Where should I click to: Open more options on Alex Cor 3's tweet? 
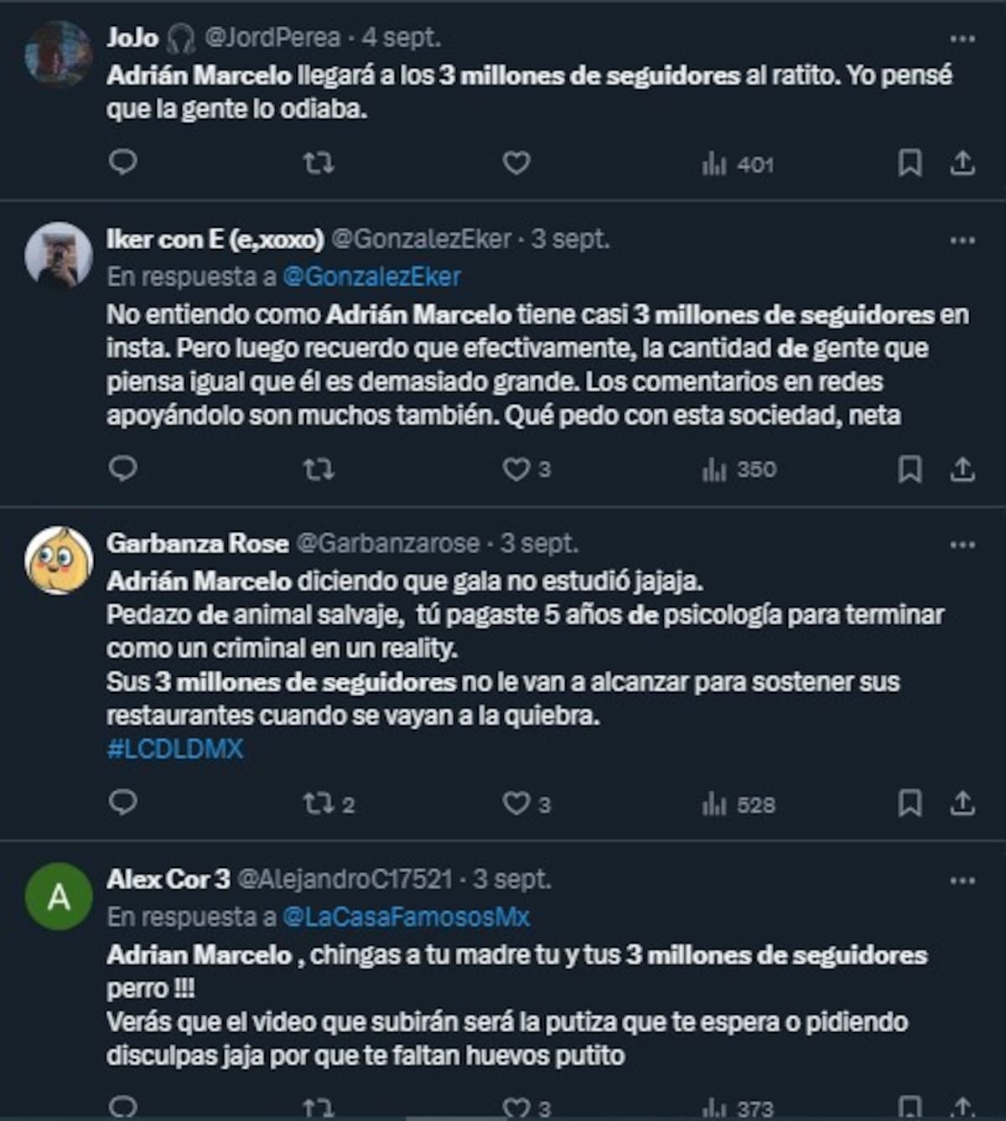click(x=962, y=881)
